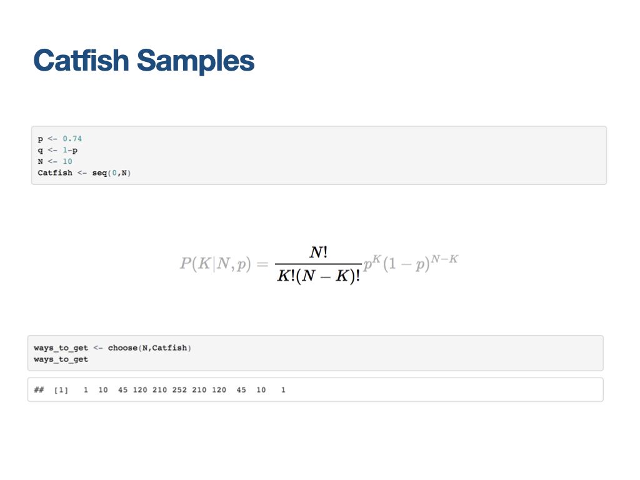
Task: Click the 252 value in output
Action: [179, 390]
